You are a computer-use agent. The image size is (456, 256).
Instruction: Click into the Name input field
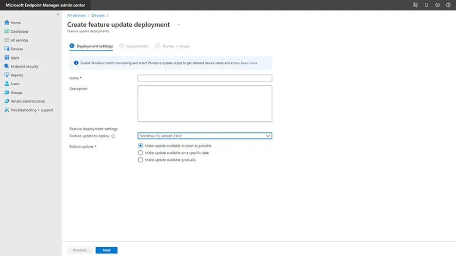coord(205,78)
